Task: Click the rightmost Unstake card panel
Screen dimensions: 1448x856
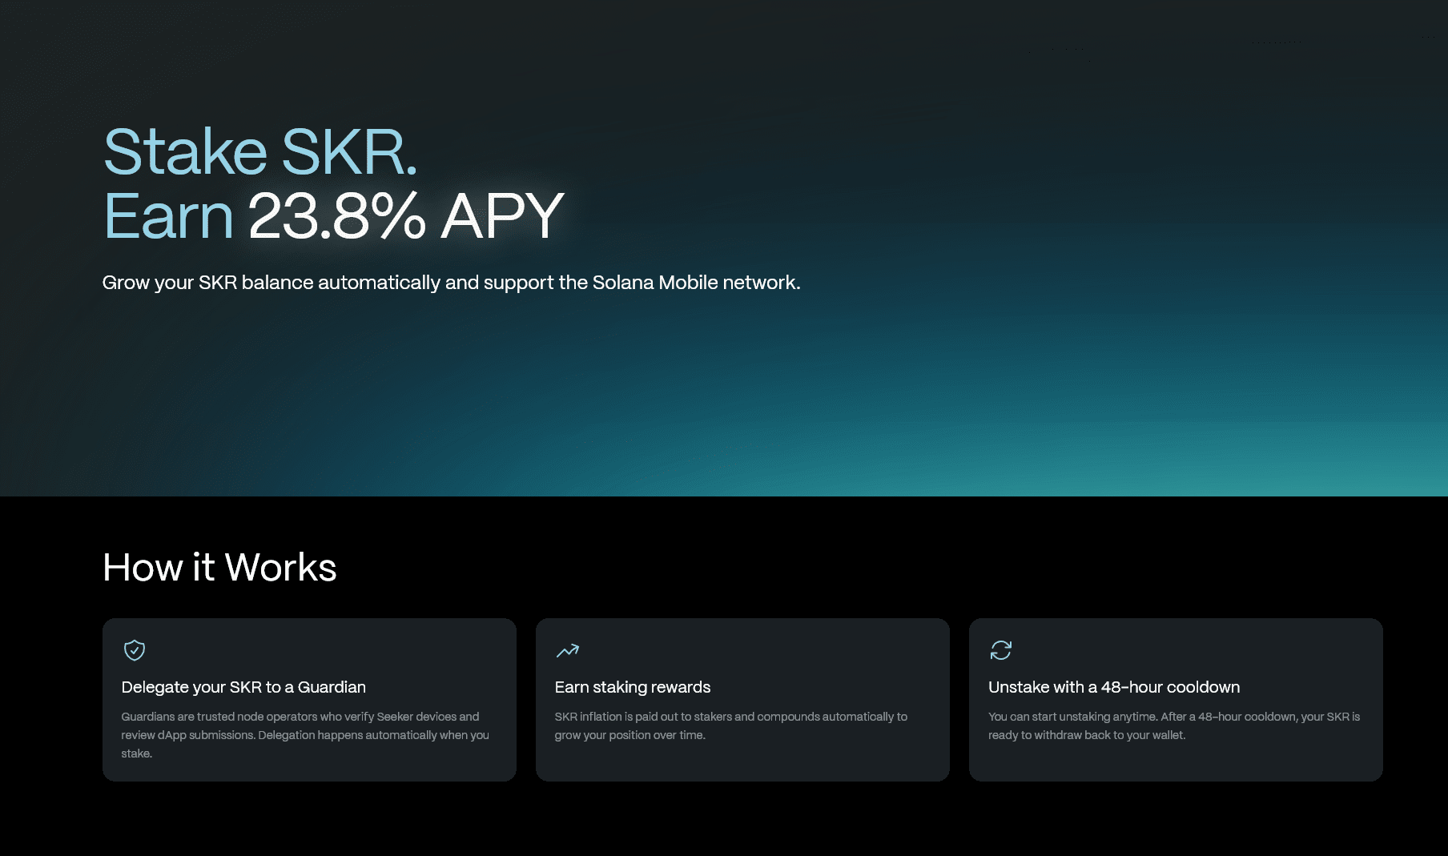Action: tap(1176, 699)
